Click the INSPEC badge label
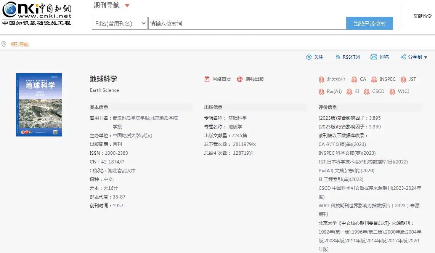Screen dimensions: 435x253 coord(387,79)
